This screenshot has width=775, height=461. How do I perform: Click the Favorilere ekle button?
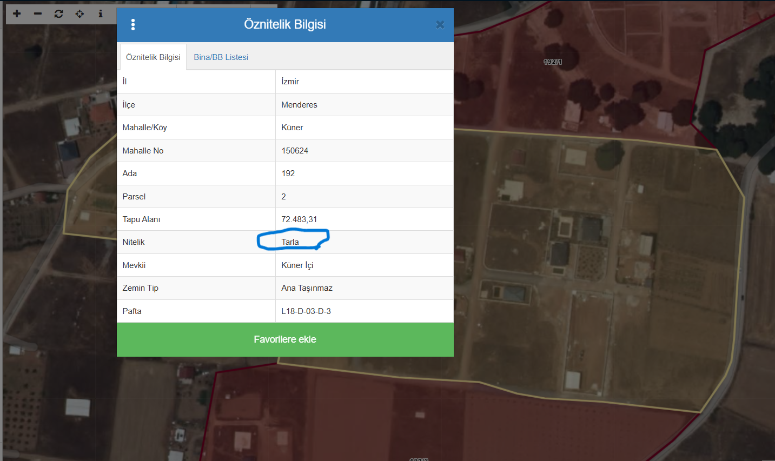coord(285,339)
